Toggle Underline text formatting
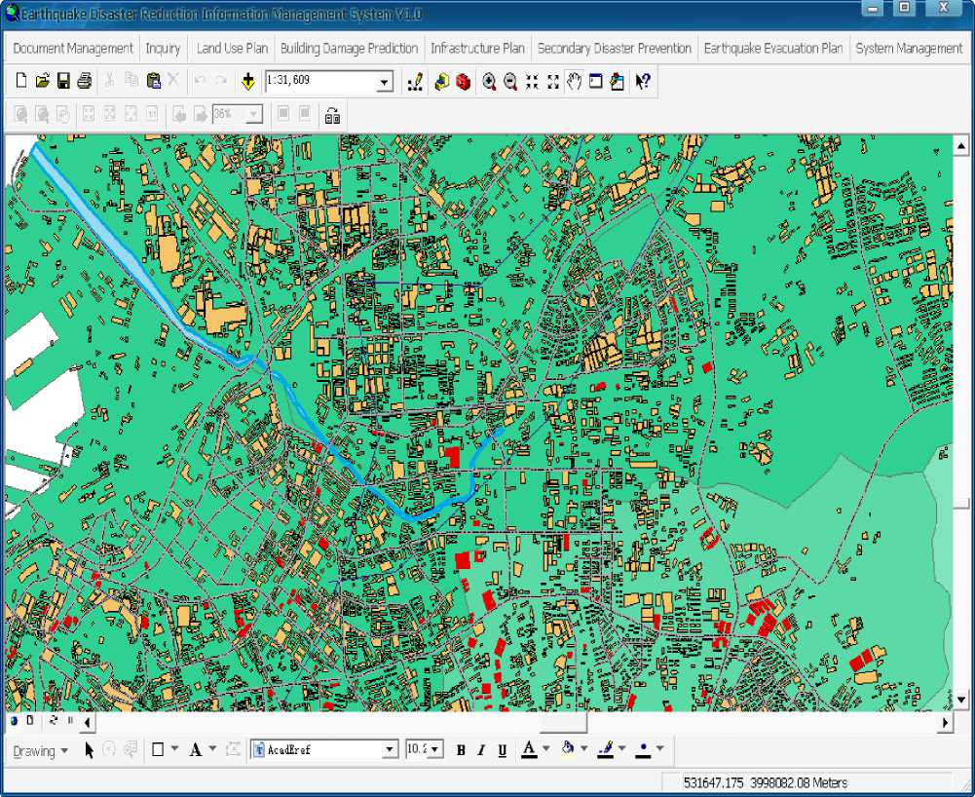 coord(503,750)
